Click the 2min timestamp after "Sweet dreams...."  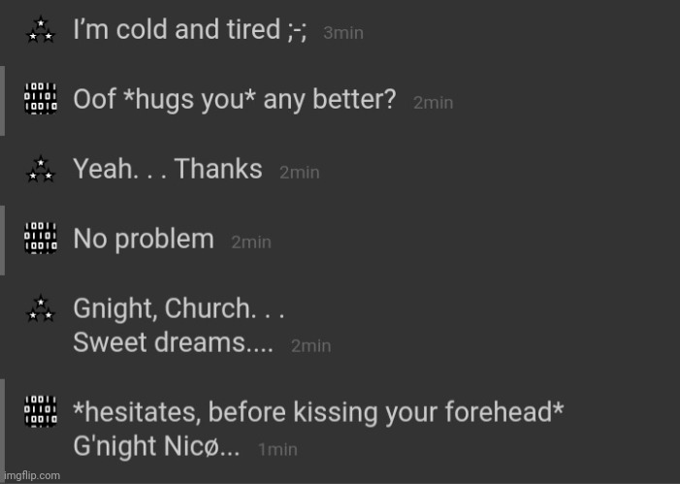click(x=311, y=346)
